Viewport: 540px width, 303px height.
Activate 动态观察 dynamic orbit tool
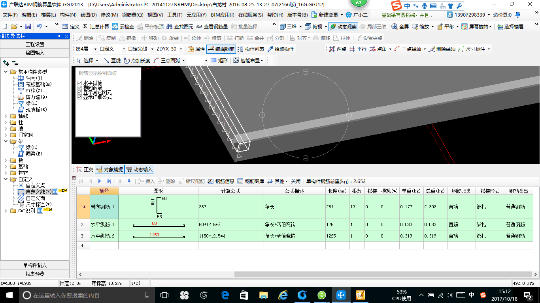pos(343,26)
